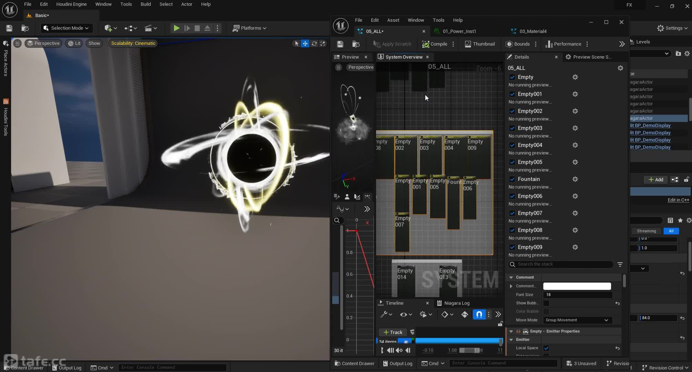Click the Thumbnail toolbar button
Image resolution: width=692 pixels, height=372 pixels.
pos(480,44)
